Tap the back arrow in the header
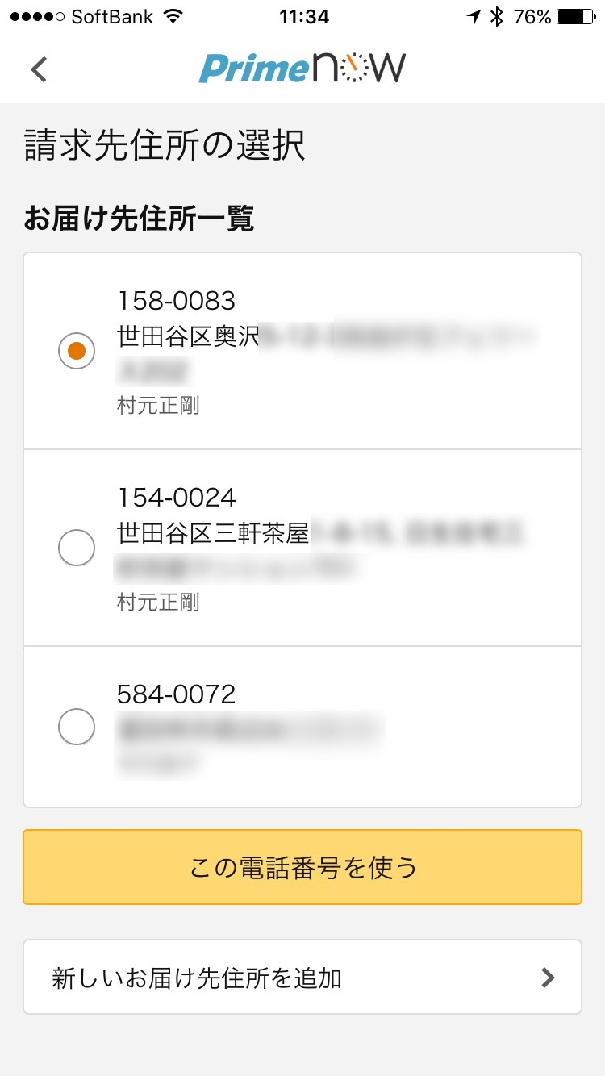 tap(39, 69)
